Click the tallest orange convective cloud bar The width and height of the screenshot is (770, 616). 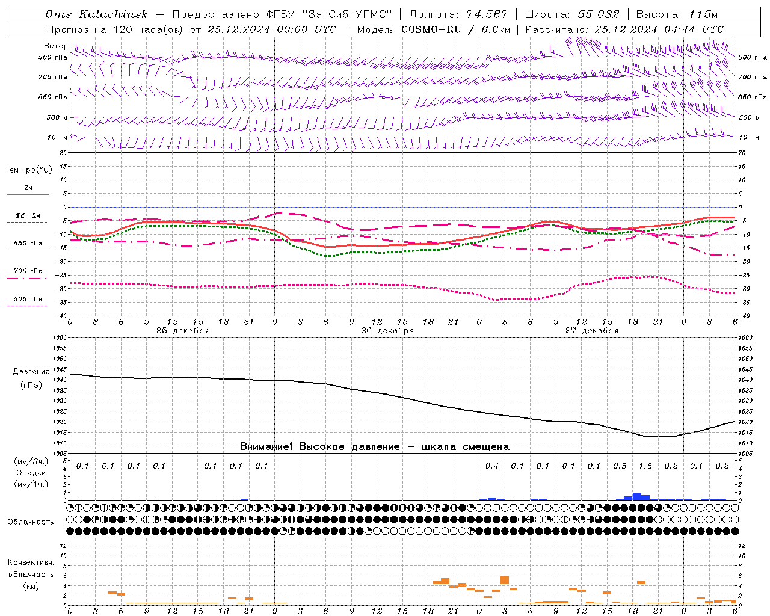(505, 580)
